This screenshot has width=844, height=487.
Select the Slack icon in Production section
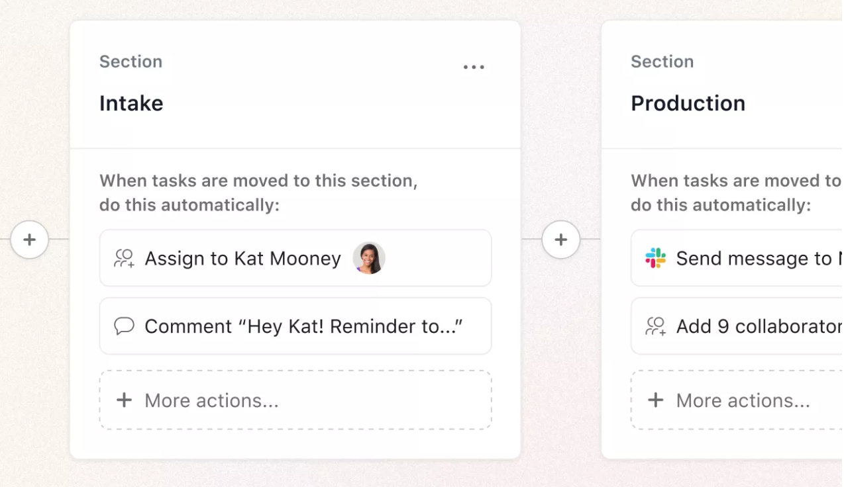pyautogui.click(x=656, y=258)
